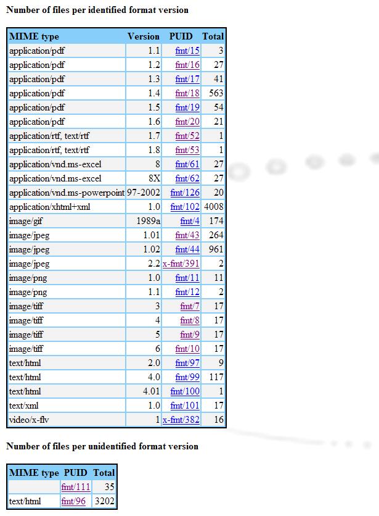
Task: Select the 4008 total cell
Action: coord(213,207)
